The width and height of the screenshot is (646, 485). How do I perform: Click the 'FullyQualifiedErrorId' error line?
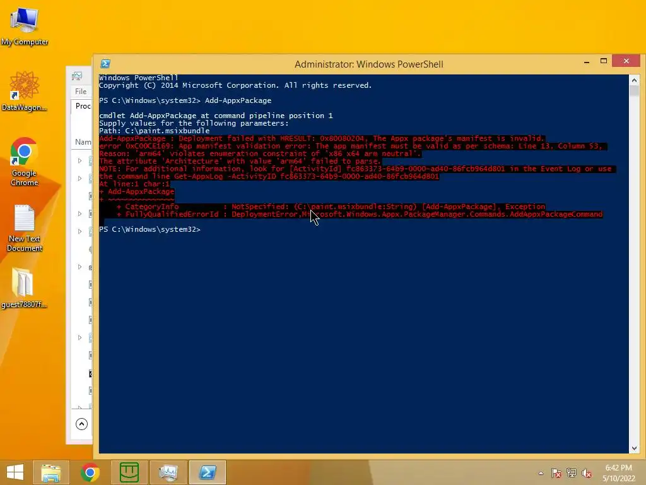(359, 214)
